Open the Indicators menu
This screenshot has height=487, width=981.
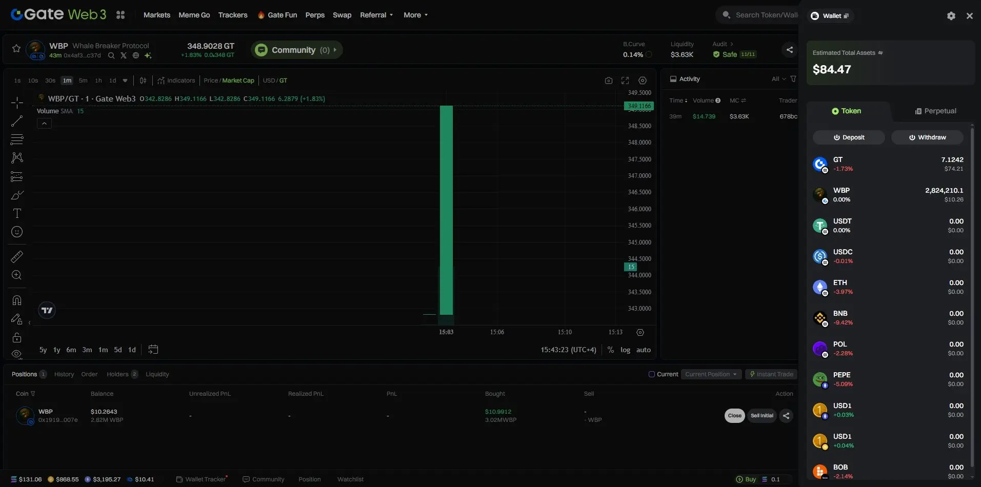pos(176,80)
